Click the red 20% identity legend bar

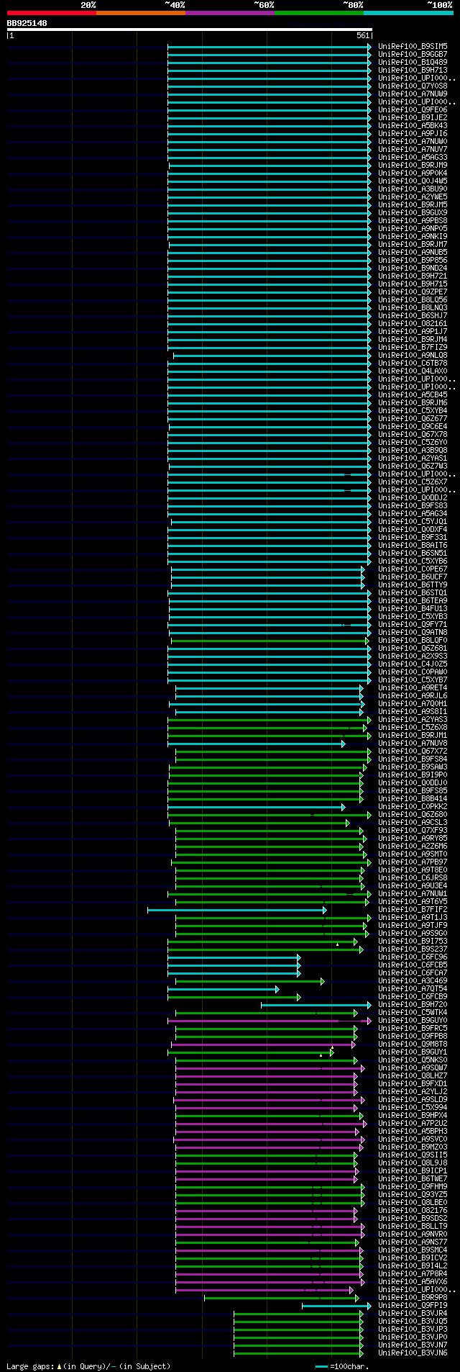point(52,13)
